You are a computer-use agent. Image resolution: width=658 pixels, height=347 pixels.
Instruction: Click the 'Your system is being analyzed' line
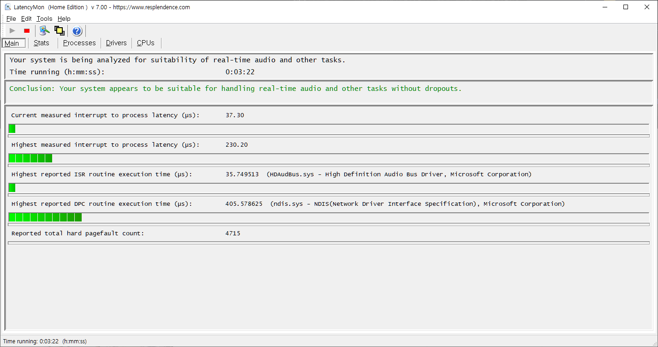pos(178,60)
